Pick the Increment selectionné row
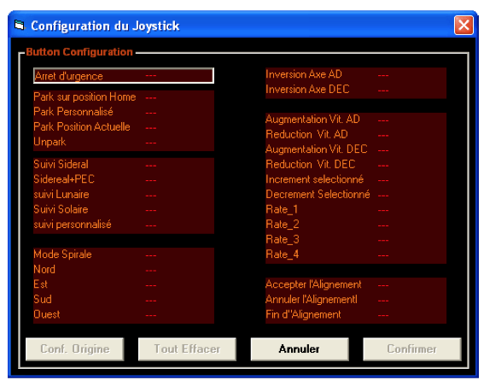Screen dimensions: 484x386 coord(356,179)
